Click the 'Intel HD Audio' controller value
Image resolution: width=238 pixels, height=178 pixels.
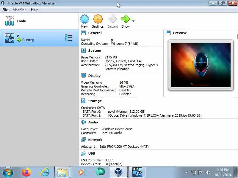(112, 133)
